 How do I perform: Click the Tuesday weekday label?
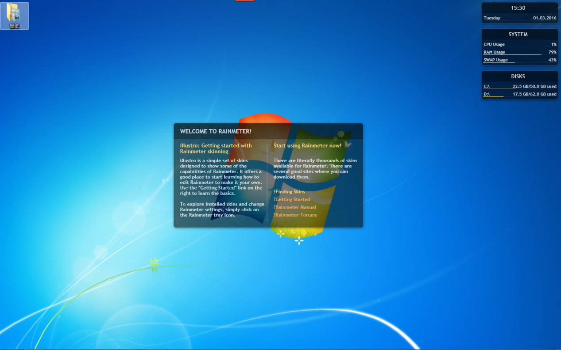(x=492, y=18)
